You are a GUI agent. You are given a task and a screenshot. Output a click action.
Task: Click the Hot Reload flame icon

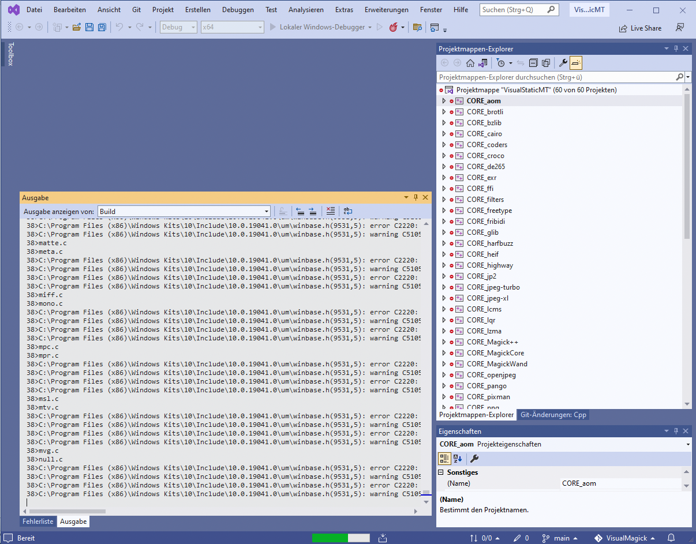[394, 28]
